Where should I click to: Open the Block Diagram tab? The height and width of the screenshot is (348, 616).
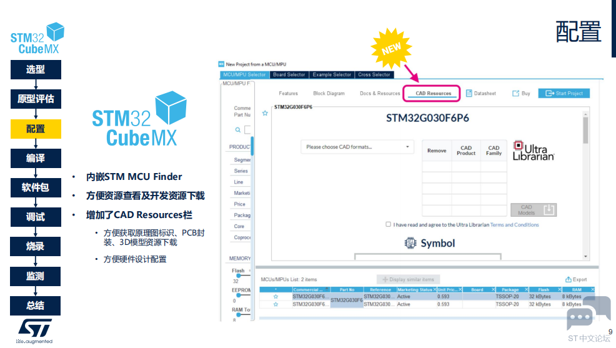click(x=329, y=94)
